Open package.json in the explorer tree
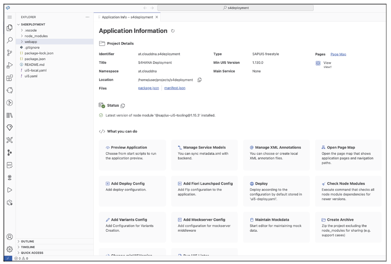The height and width of the screenshot is (264, 391). [x=55, y=59]
